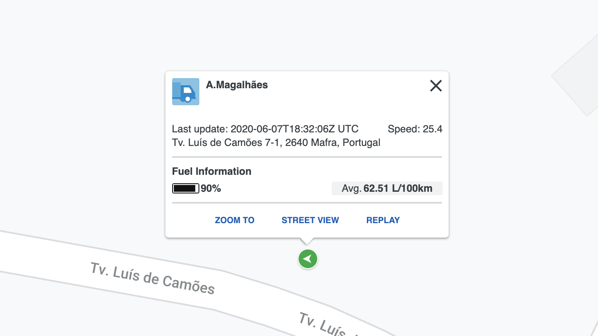Click the Avg. 62.51 L/100km consumption badge
Viewport: 598px width, 336px height.
387,188
